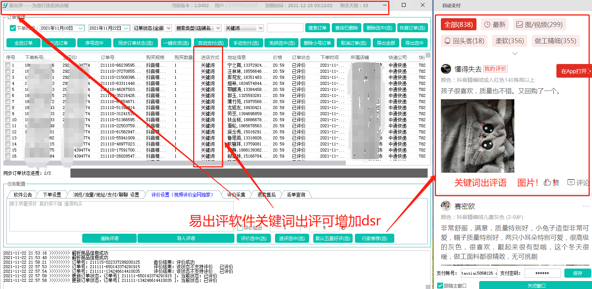Click the image icon on 图/视频(299) filter
The width and height of the screenshot is (592, 289).
(x=519, y=25)
